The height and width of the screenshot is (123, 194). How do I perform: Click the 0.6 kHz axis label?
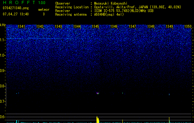click(x=2, y=117)
